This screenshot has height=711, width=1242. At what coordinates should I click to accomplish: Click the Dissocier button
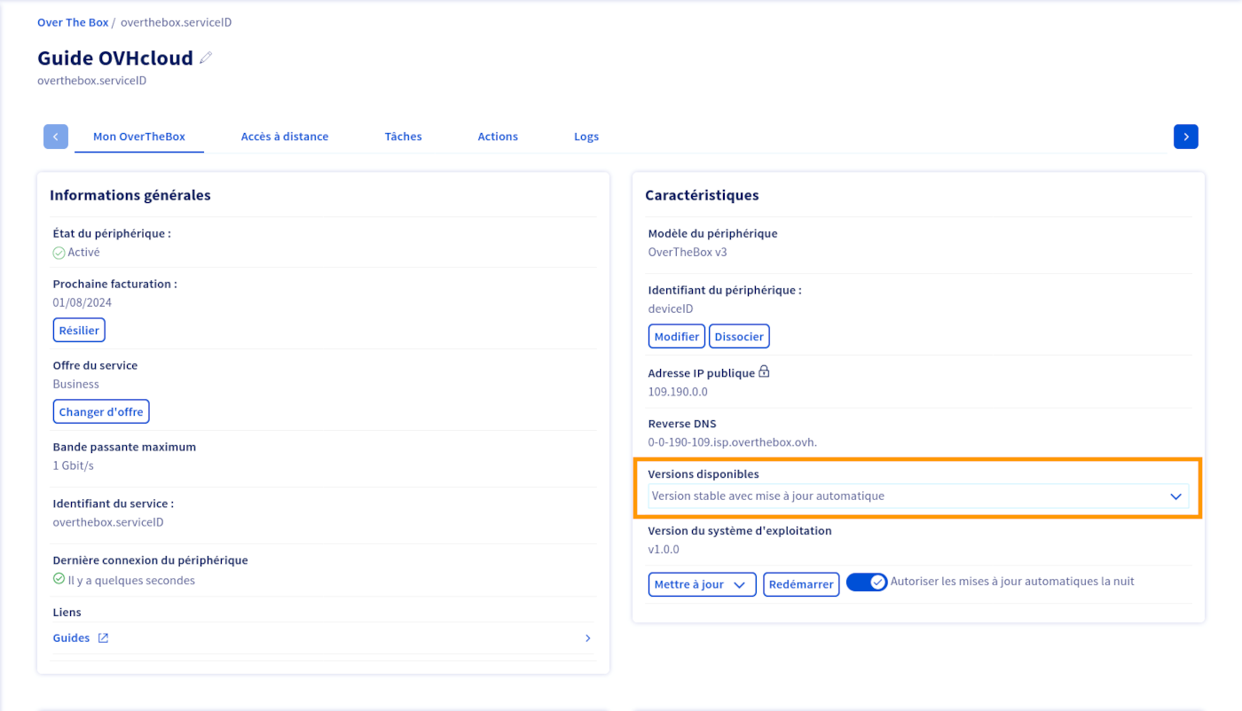click(739, 337)
